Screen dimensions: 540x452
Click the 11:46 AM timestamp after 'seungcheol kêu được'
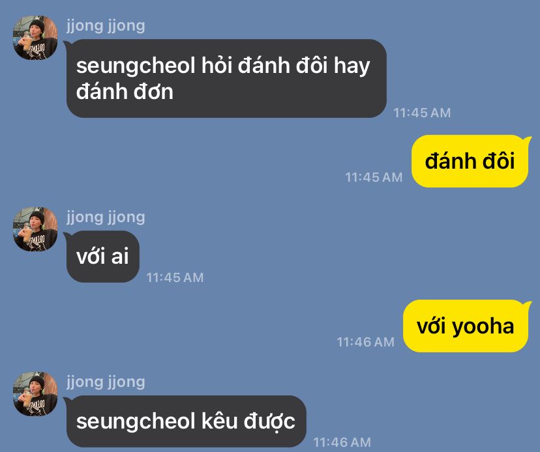click(342, 442)
